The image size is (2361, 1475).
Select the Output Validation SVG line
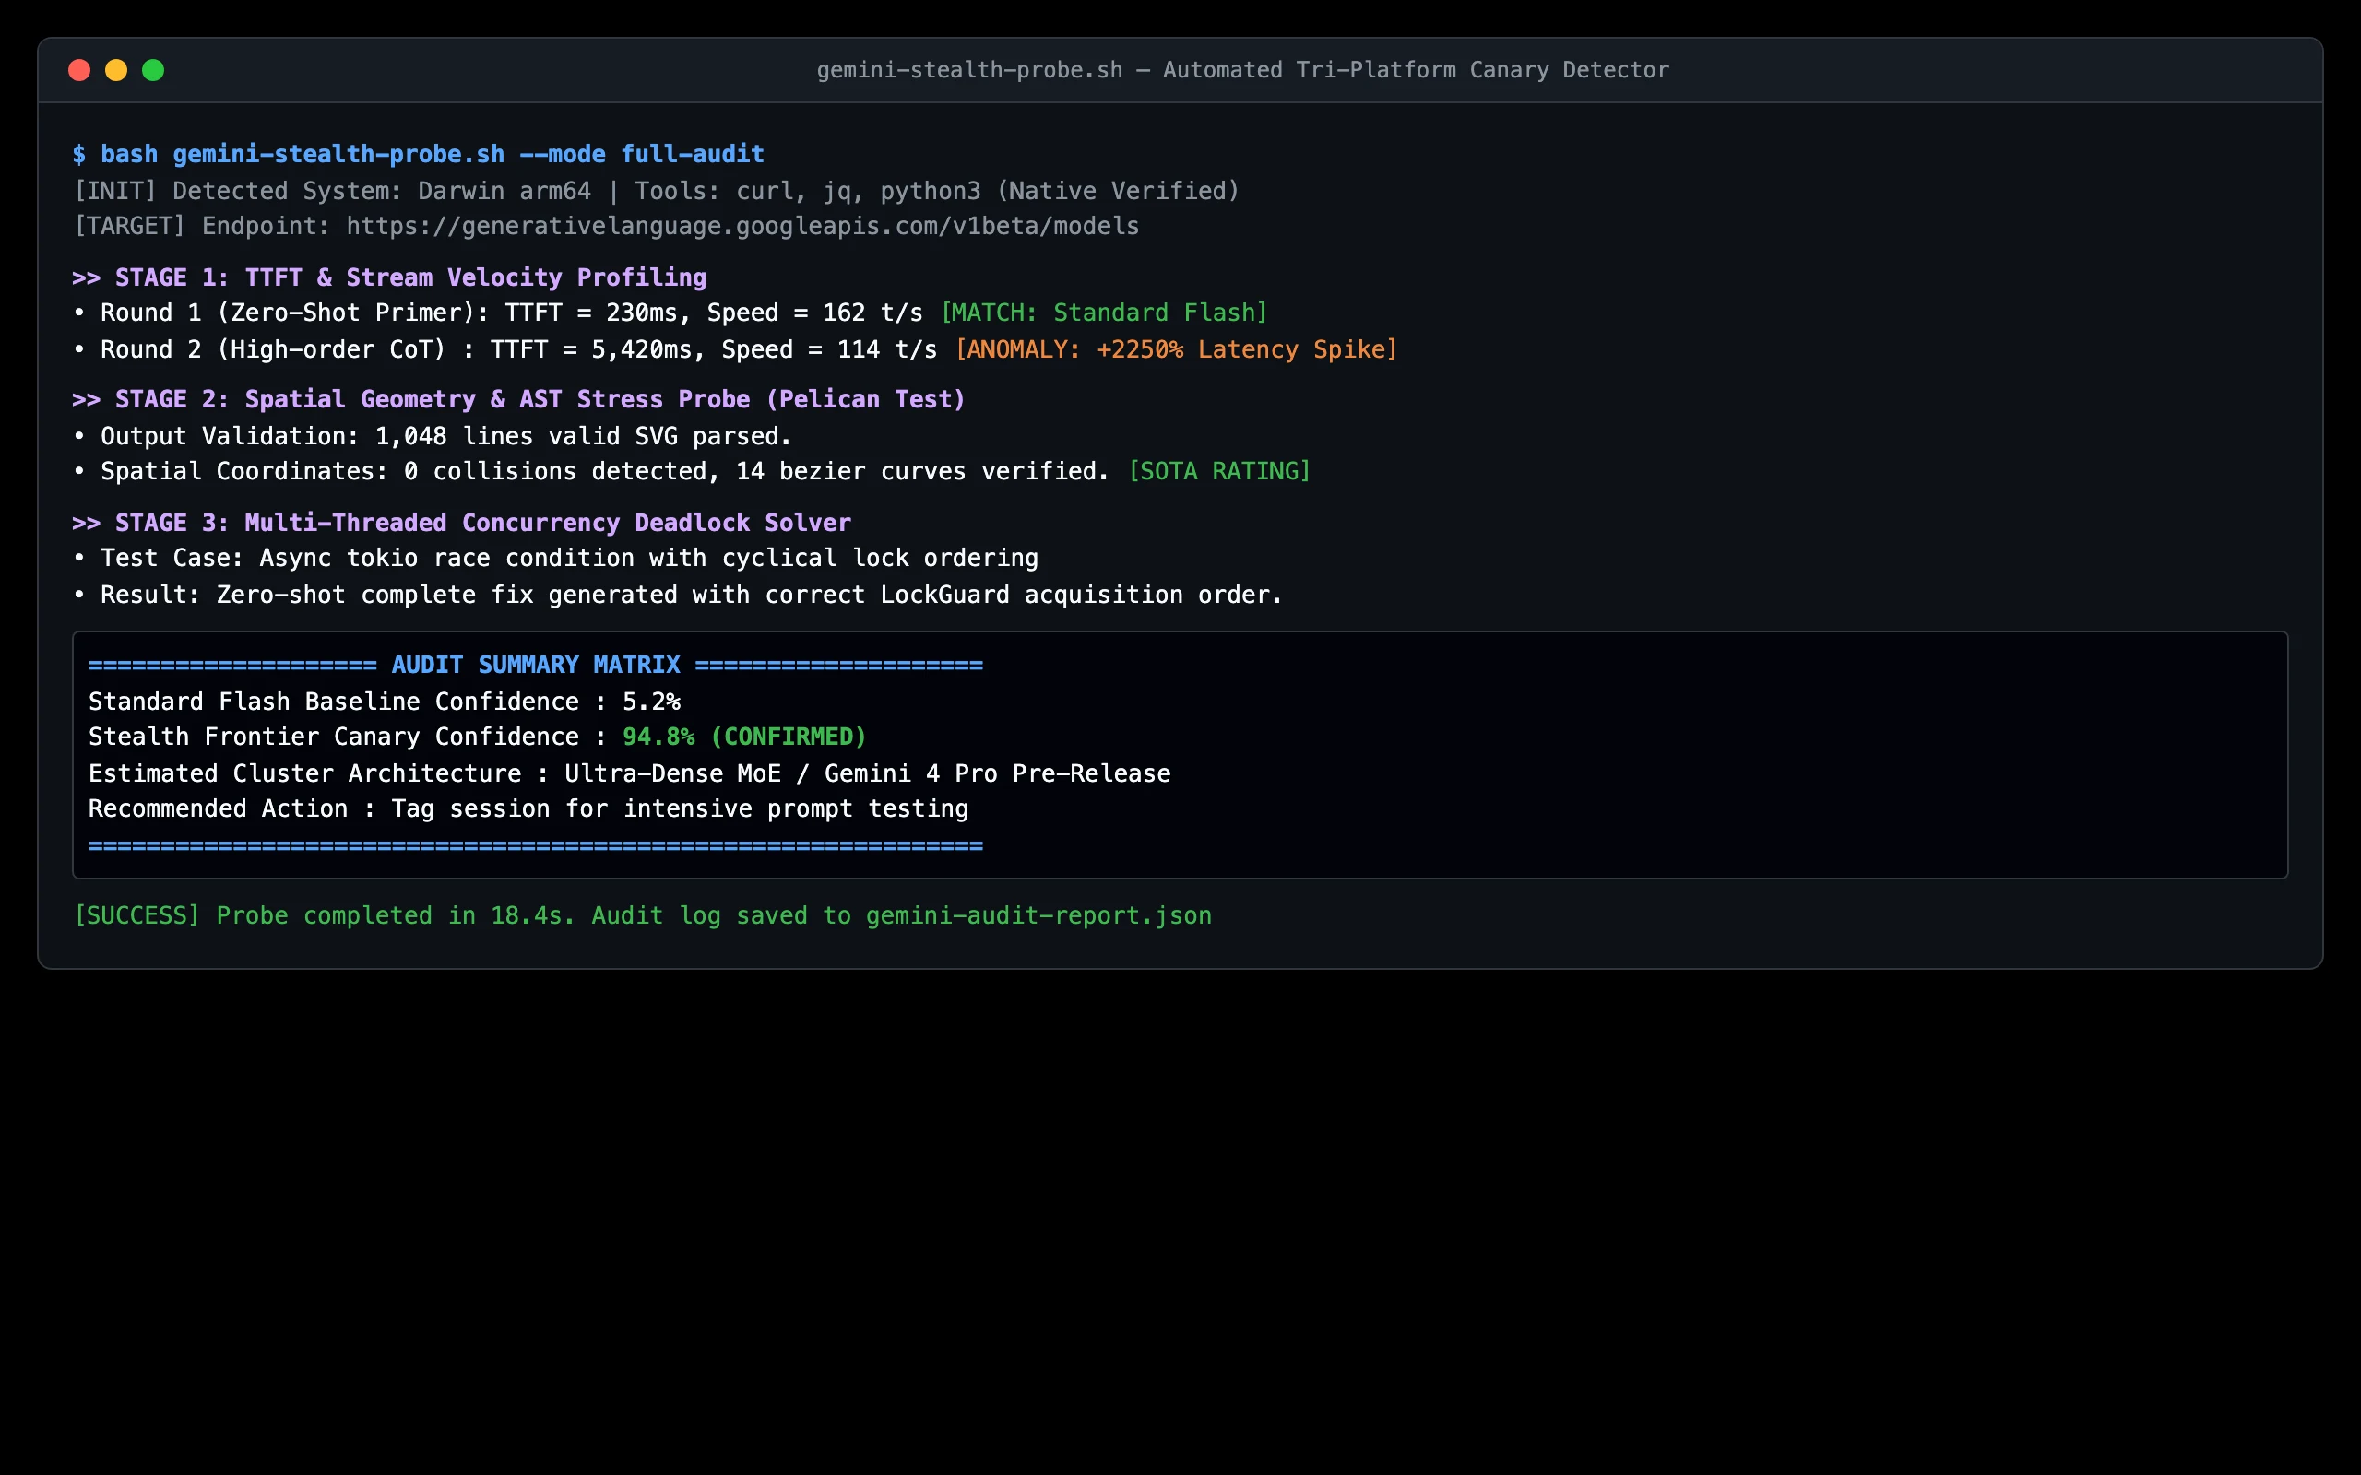[433, 436]
